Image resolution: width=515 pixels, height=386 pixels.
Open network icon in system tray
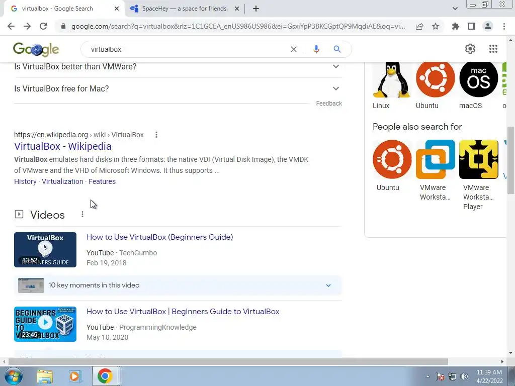pyautogui.click(x=452, y=376)
